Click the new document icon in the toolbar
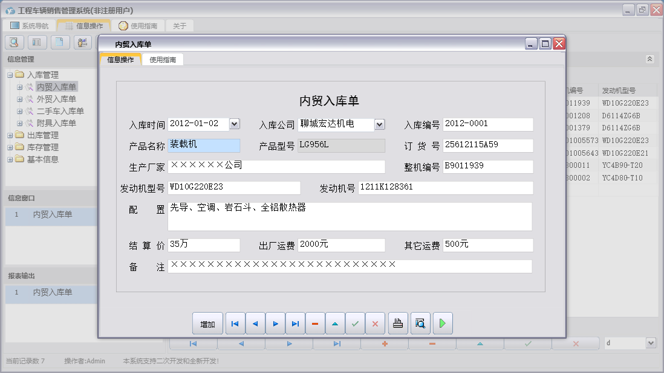Screen dimensions: 664x373 [59, 42]
